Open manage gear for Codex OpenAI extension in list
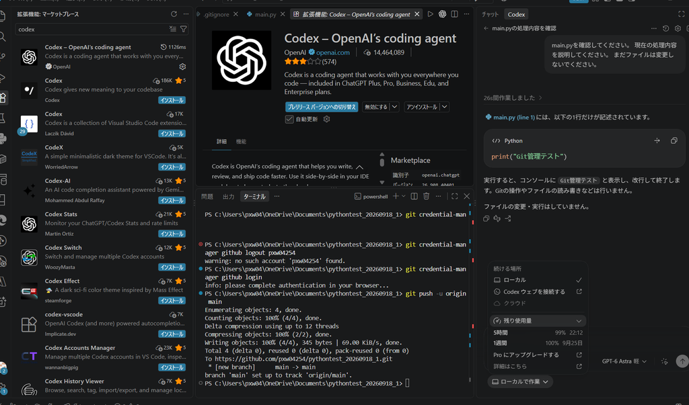The height and width of the screenshot is (405, 689). tap(182, 66)
